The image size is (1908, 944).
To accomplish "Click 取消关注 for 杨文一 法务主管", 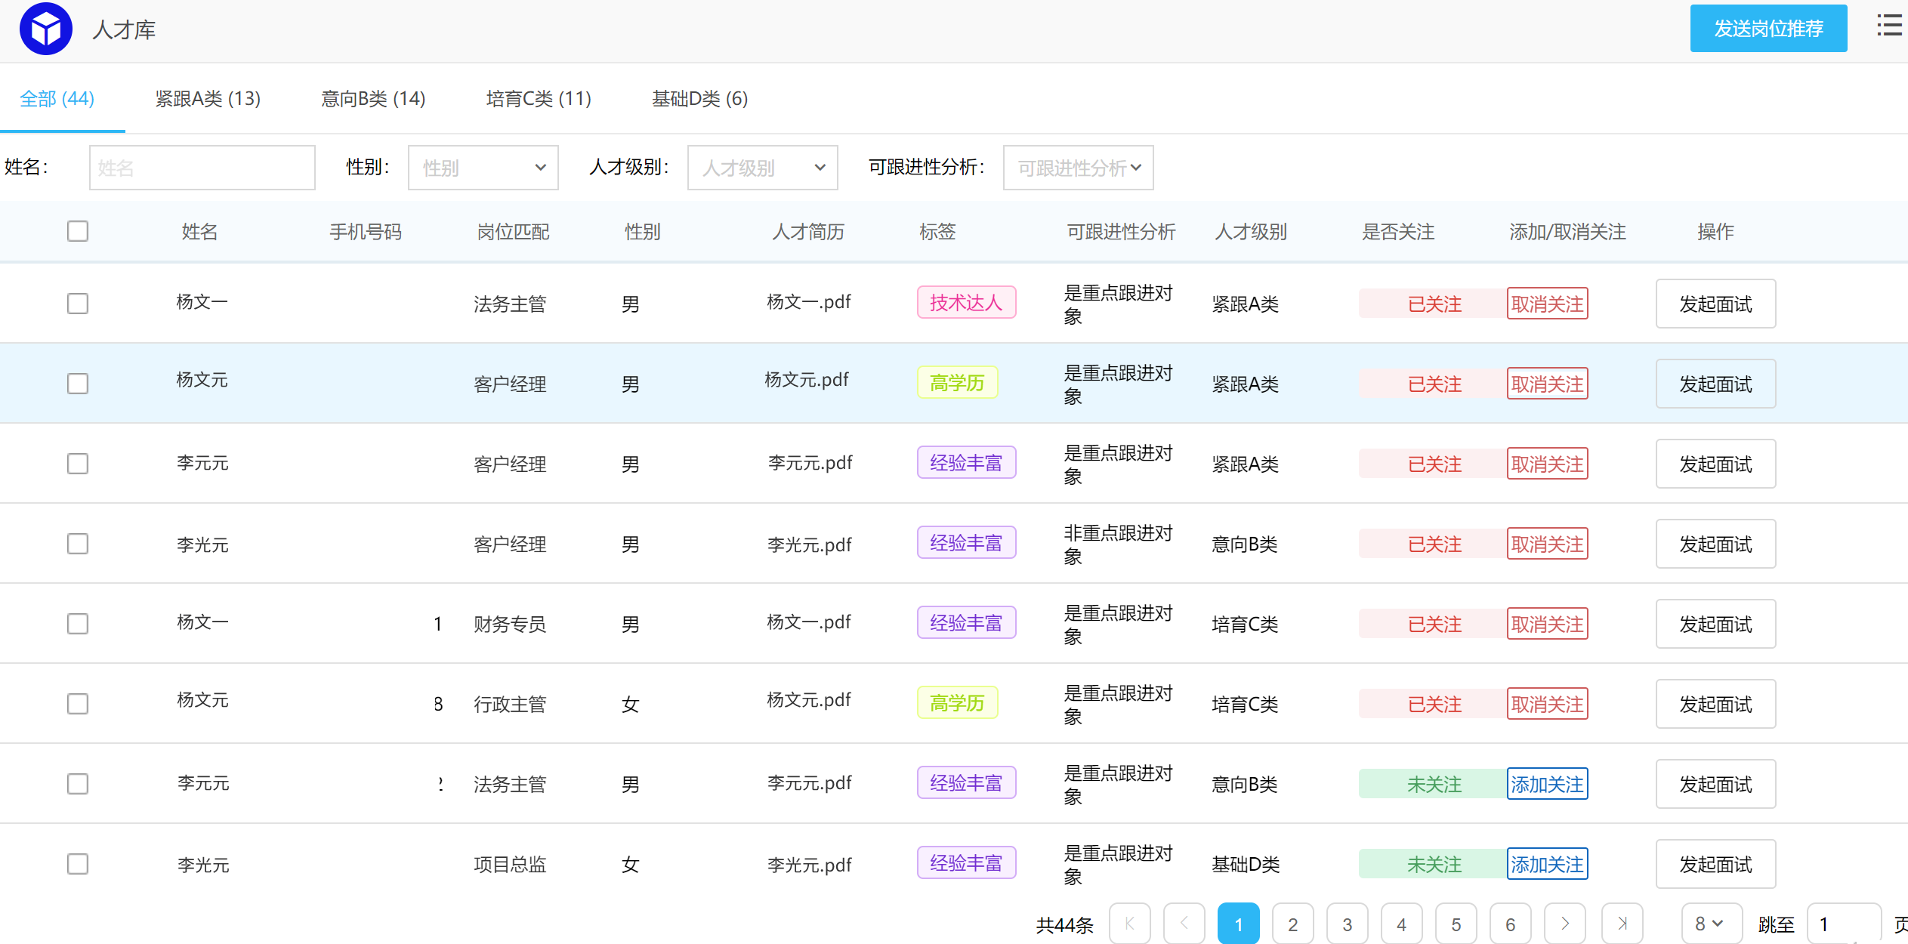I will (x=1548, y=304).
